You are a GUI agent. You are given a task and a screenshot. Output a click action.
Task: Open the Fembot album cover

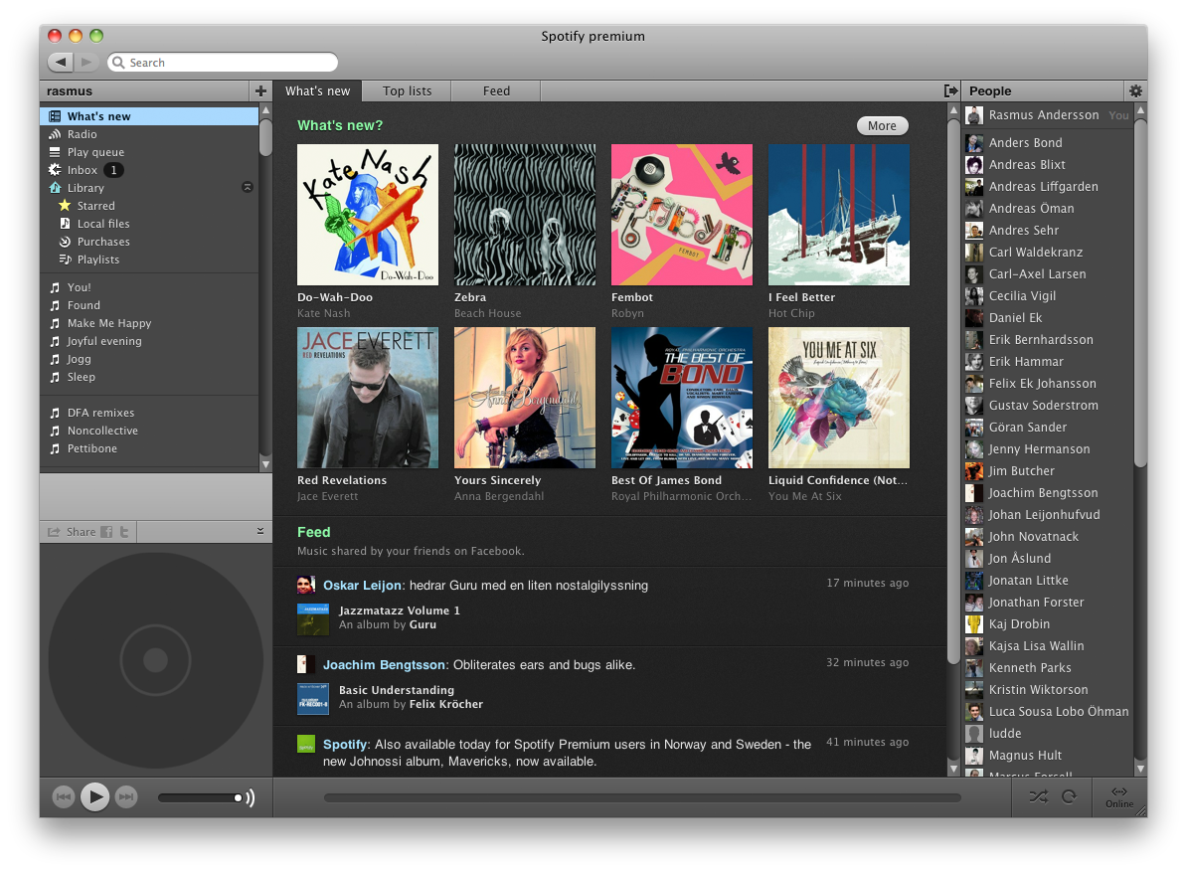tap(681, 215)
